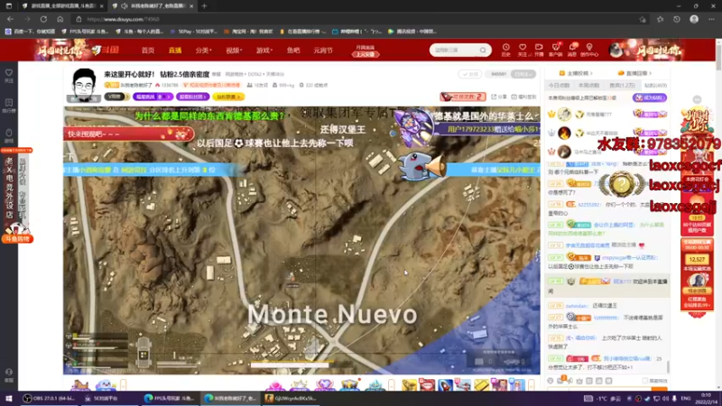The height and width of the screenshot is (406, 722).
Task: Switch to 贵宾(1.2万) tab
Action: (x=622, y=85)
